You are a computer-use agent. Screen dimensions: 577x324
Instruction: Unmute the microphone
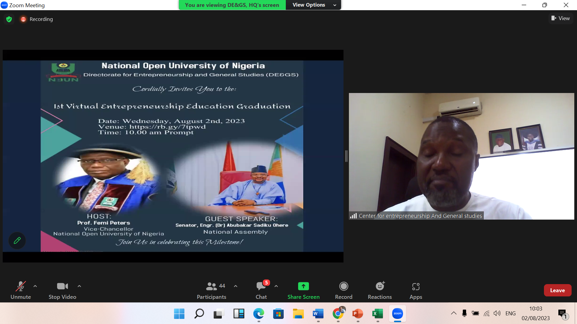tap(21, 290)
